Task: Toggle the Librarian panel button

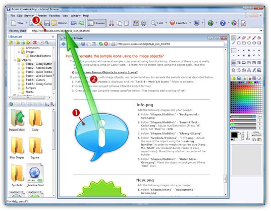Action: (x=96, y=23)
